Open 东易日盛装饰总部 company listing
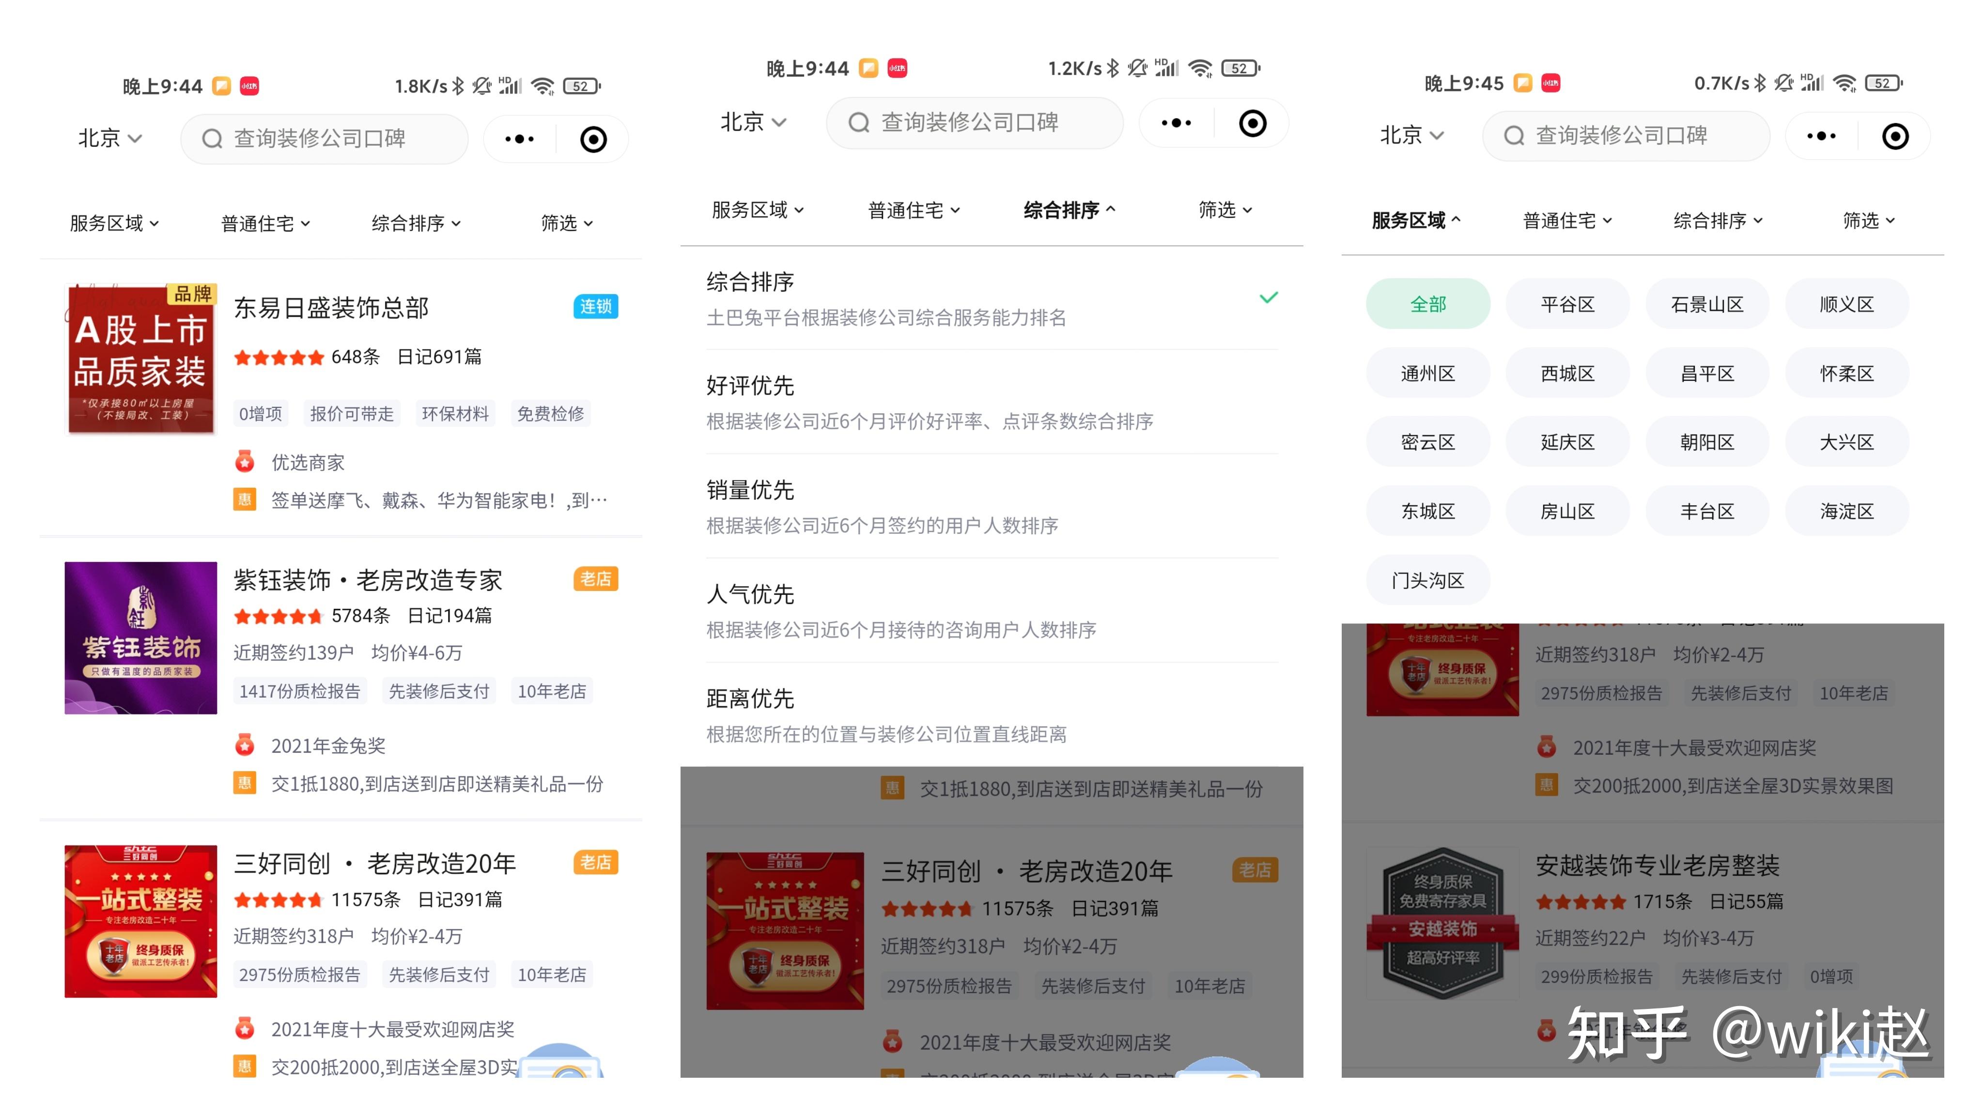1984x1116 pixels. pos(331,308)
